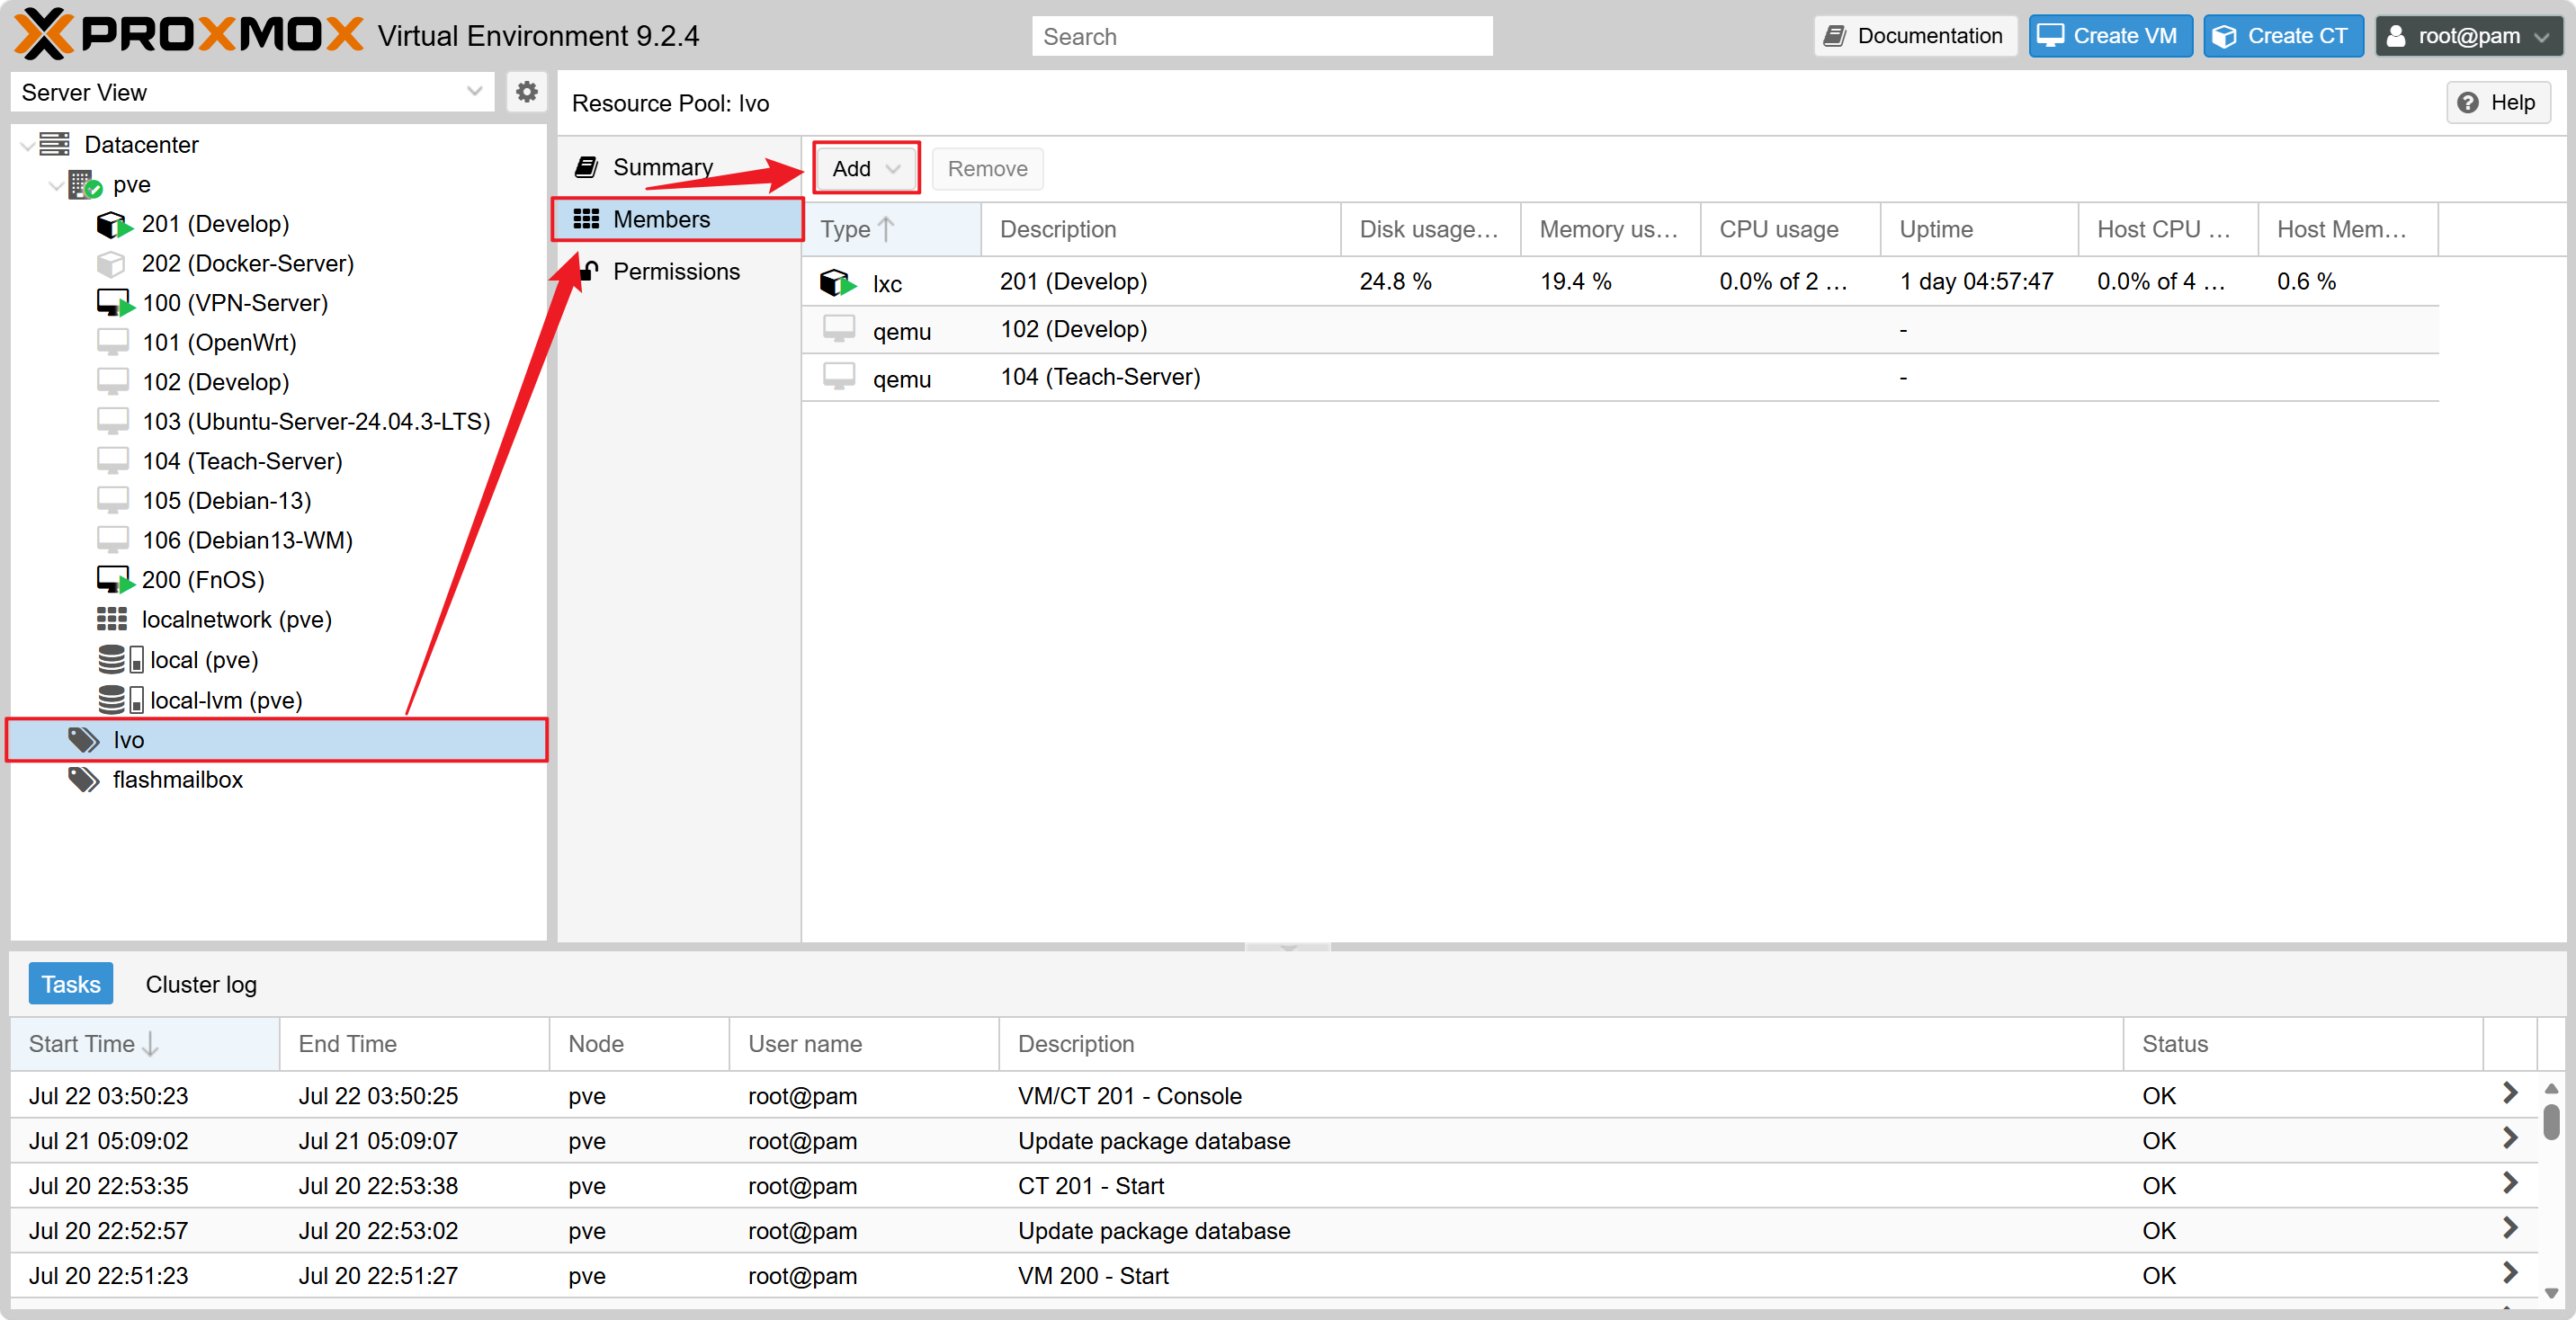Viewport: 2576px width, 1320px height.
Task: Expand the Jul 21 Update package database task
Action: point(2510,1138)
